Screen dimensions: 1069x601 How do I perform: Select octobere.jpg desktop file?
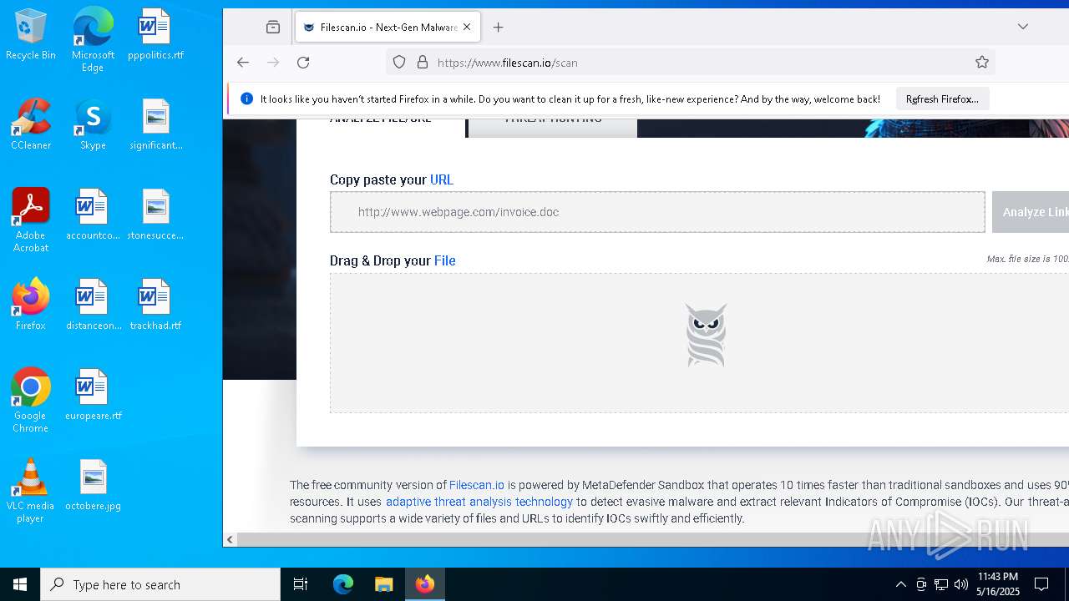click(93, 486)
